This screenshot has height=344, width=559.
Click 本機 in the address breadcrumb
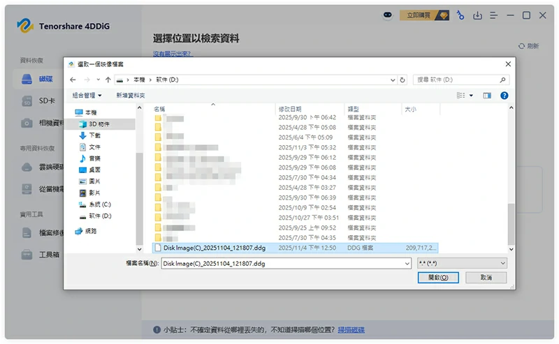click(x=139, y=80)
